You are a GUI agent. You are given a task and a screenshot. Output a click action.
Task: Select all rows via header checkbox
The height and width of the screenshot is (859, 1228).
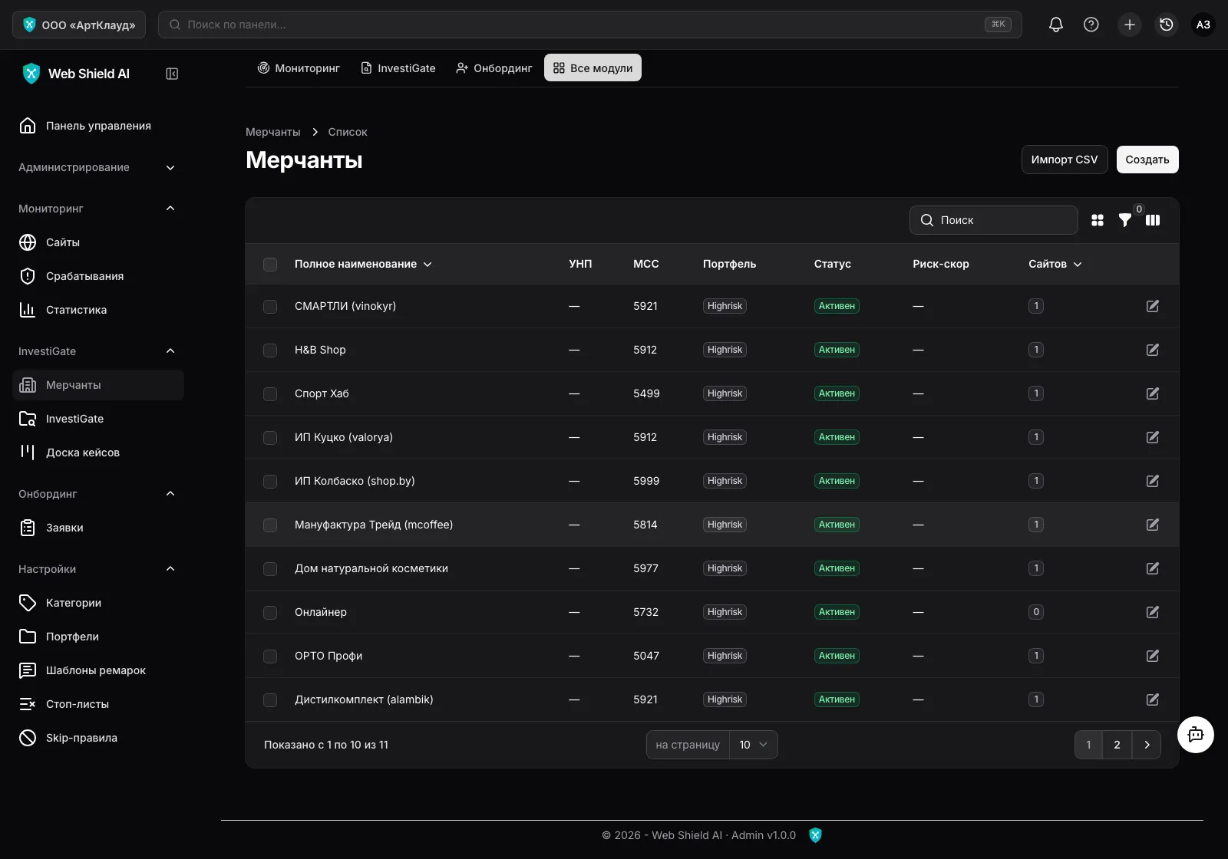pos(270,264)
